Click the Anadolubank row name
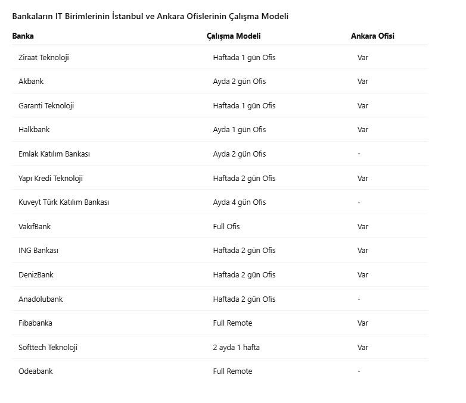This screenshot has height=403, width=466. point(41,299)
